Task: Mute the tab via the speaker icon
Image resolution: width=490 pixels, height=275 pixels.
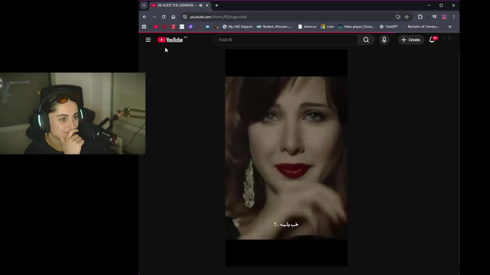Action: point(201,5)
